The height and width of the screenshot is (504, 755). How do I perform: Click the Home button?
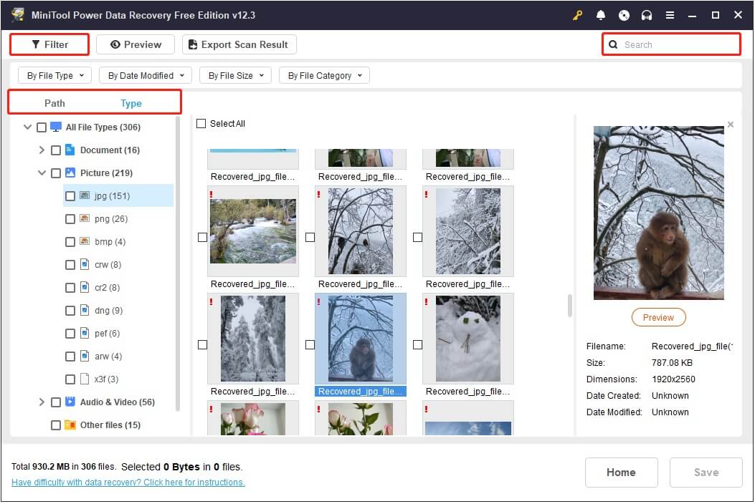pyautogui.click(x=621, y=473)
